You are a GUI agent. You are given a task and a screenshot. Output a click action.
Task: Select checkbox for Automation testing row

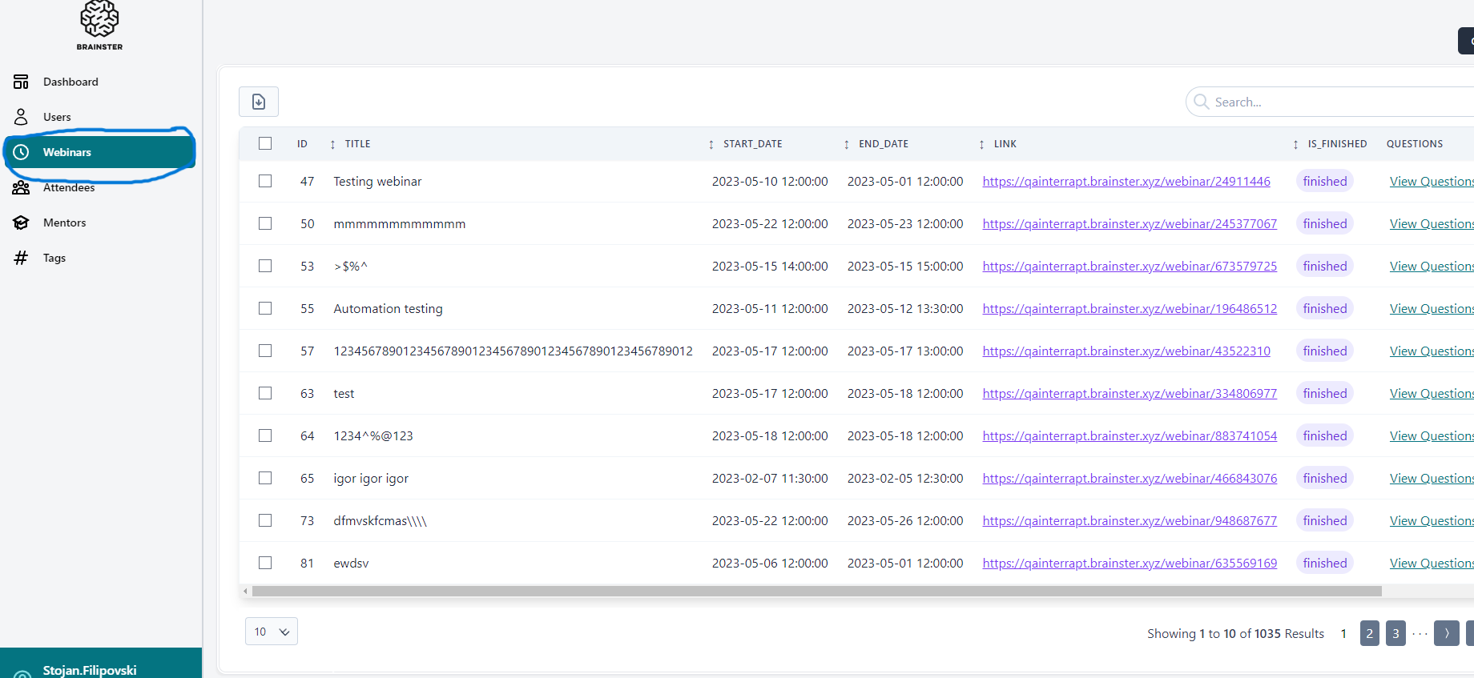point(265,308)
